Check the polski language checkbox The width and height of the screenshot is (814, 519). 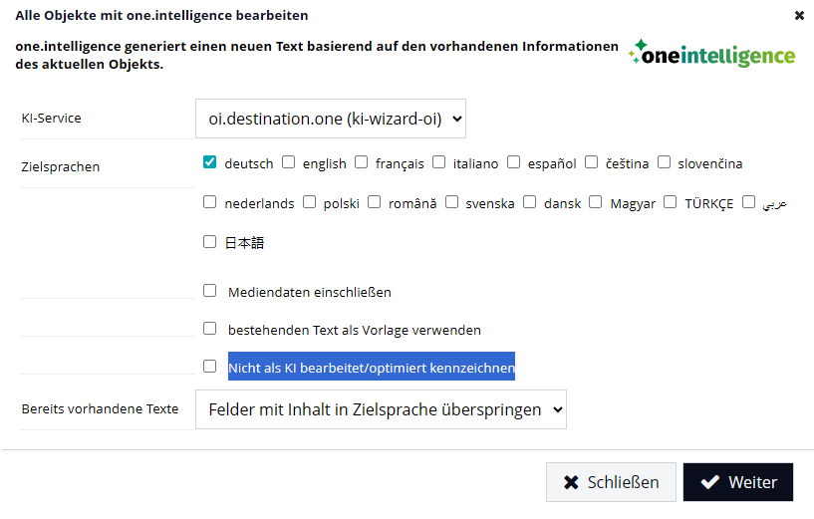(x=310, y=202)
